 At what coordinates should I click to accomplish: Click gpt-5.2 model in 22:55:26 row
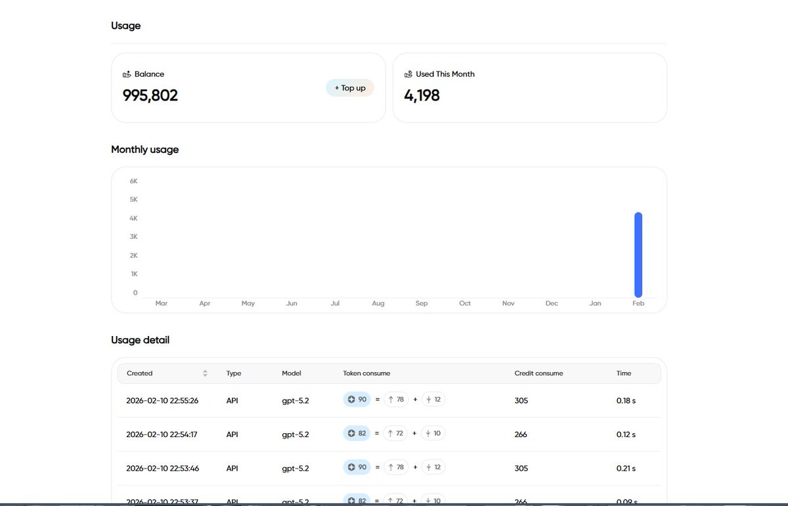coord(295,400)
